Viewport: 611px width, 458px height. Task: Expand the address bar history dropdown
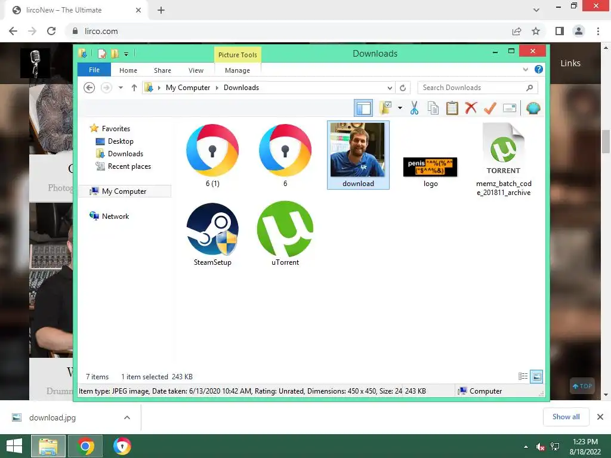[389, 88]
